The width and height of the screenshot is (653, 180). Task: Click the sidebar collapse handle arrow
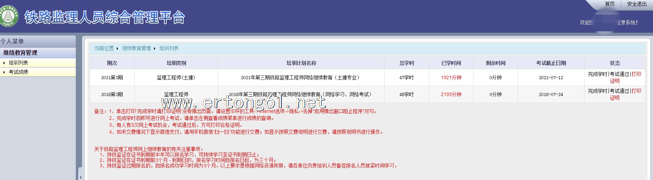click(x=80, y=177)
